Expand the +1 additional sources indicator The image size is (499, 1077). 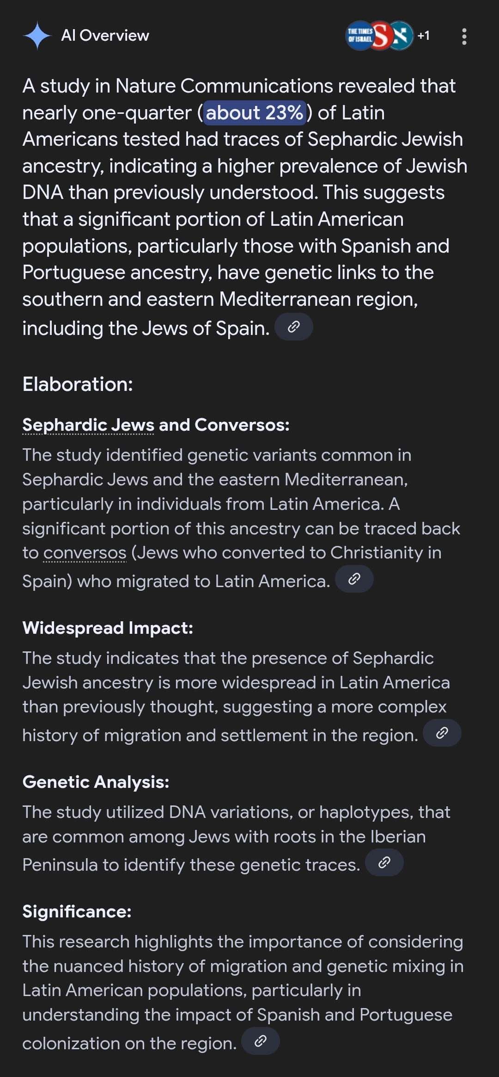pos(423,36)
